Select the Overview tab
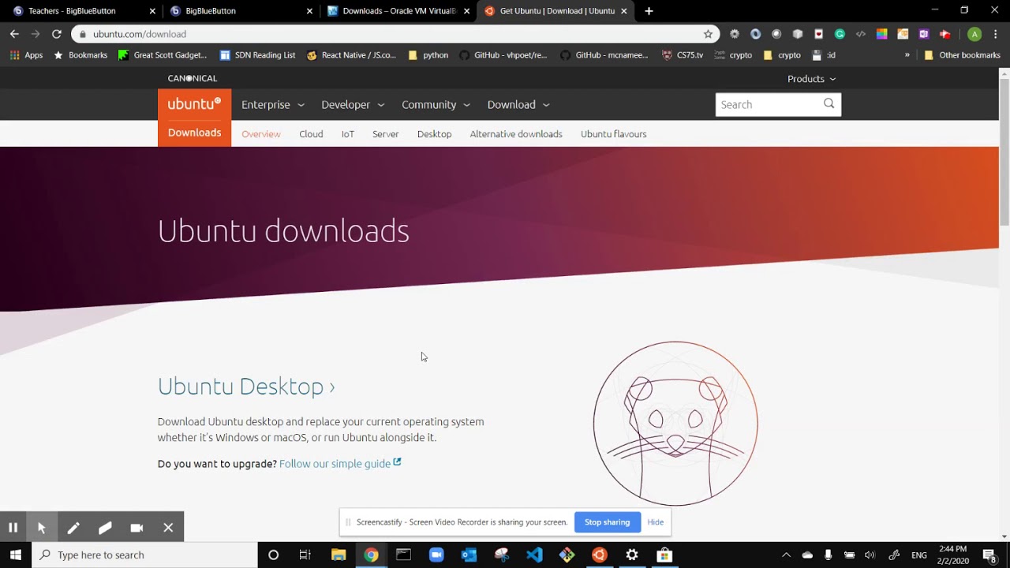 [261, 134]
